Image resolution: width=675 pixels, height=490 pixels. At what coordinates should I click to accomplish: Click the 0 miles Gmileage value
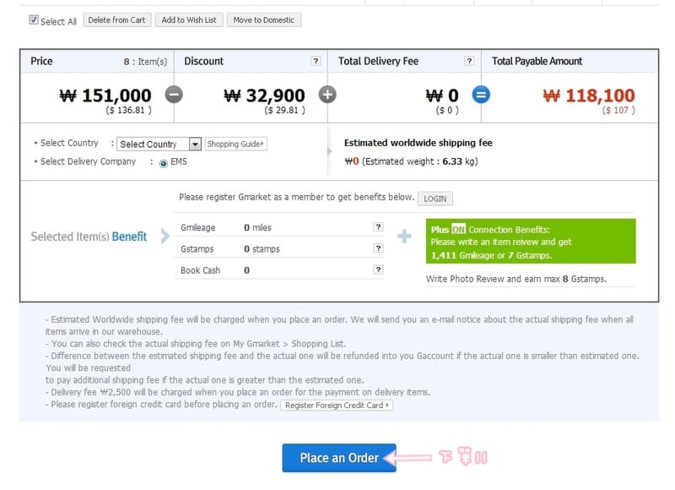(257, 227)
